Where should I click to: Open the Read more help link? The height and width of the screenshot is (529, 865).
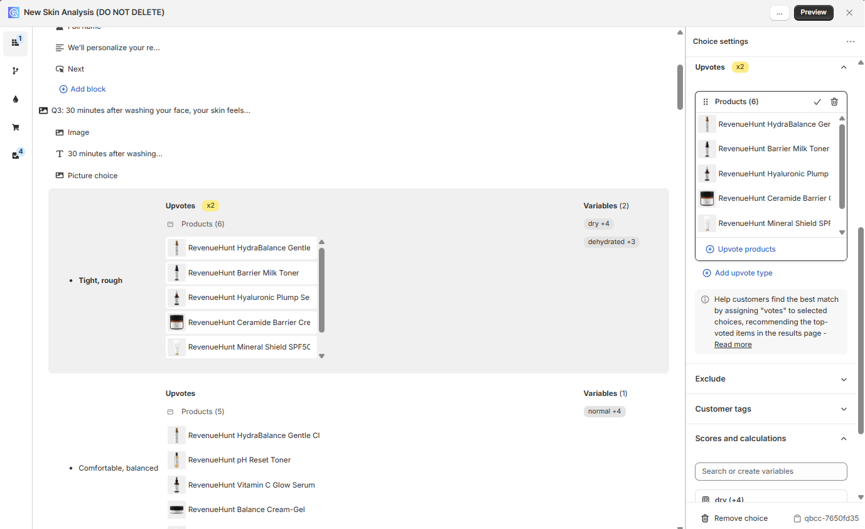point(733,345)
